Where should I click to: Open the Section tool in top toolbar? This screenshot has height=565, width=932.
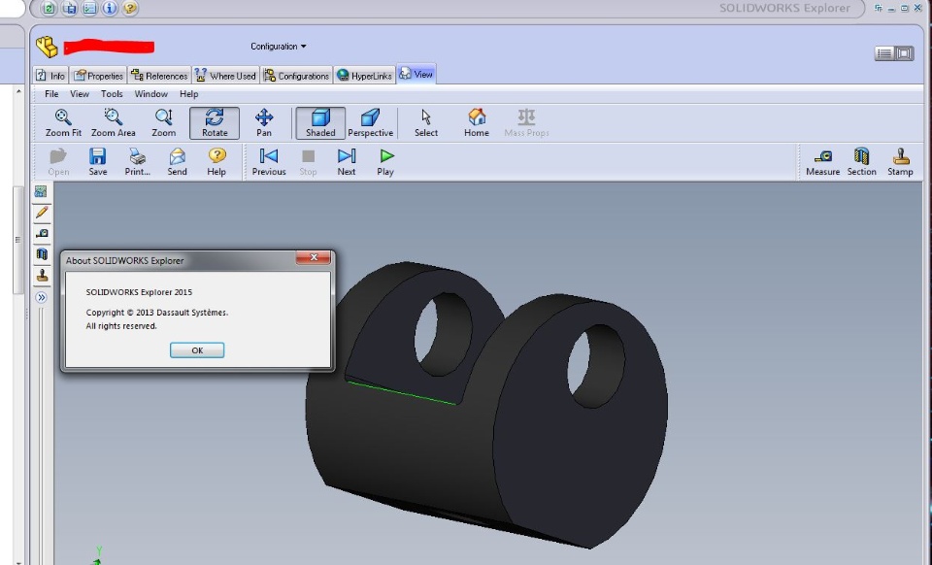pyautogui.click(x=861, y=161)
